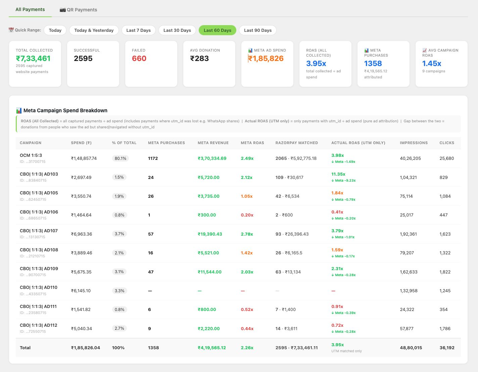This screenshot has height=372, width=478.
Task: Switch to the All Payments tab
Action: pyautogui.click(x=30, y=9)
